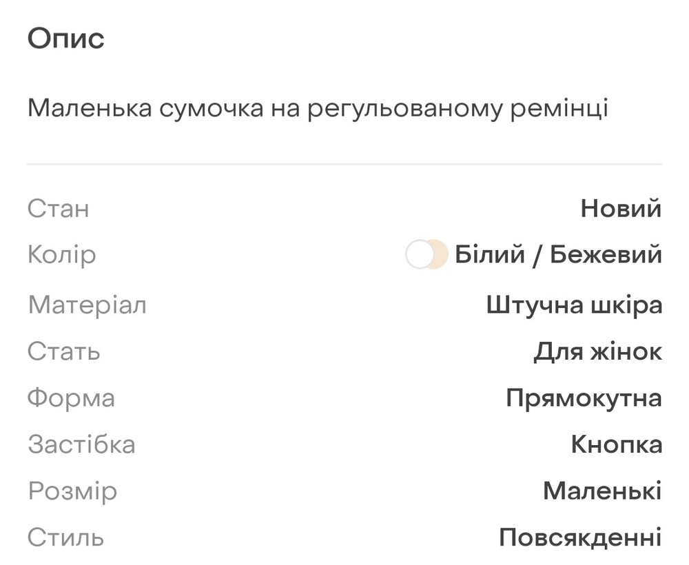Click the "Матеріал" attribute label
This screenshot has width=689, height=565.
88,305
